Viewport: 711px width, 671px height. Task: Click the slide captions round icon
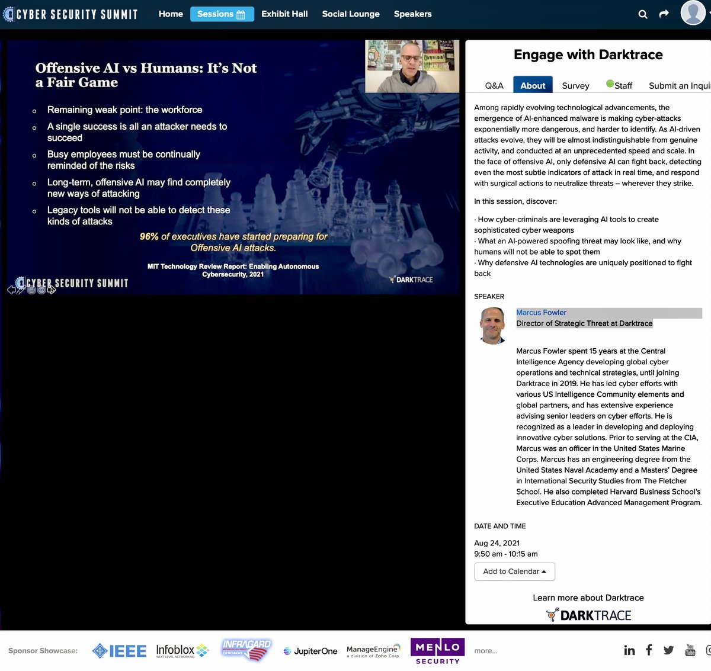[31, 290]
